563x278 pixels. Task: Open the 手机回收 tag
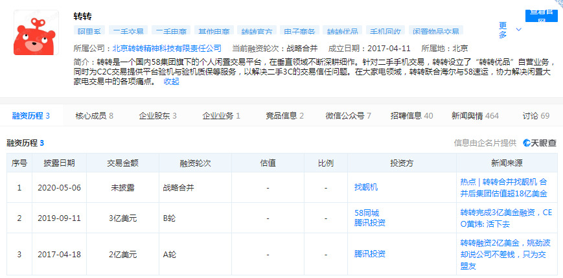385,30
